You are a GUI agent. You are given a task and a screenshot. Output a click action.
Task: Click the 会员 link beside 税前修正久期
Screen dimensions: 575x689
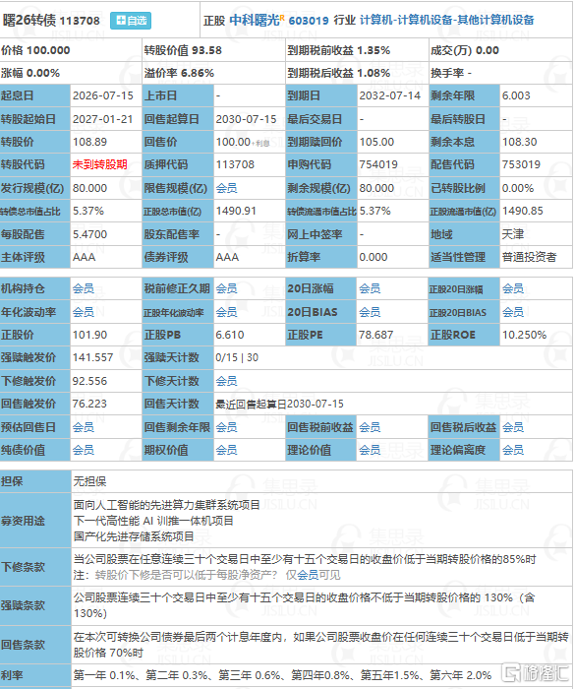tap(226, 288)
